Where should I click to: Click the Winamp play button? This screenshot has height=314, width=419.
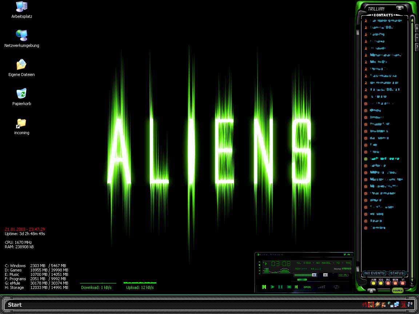click(x=272, y=287)
